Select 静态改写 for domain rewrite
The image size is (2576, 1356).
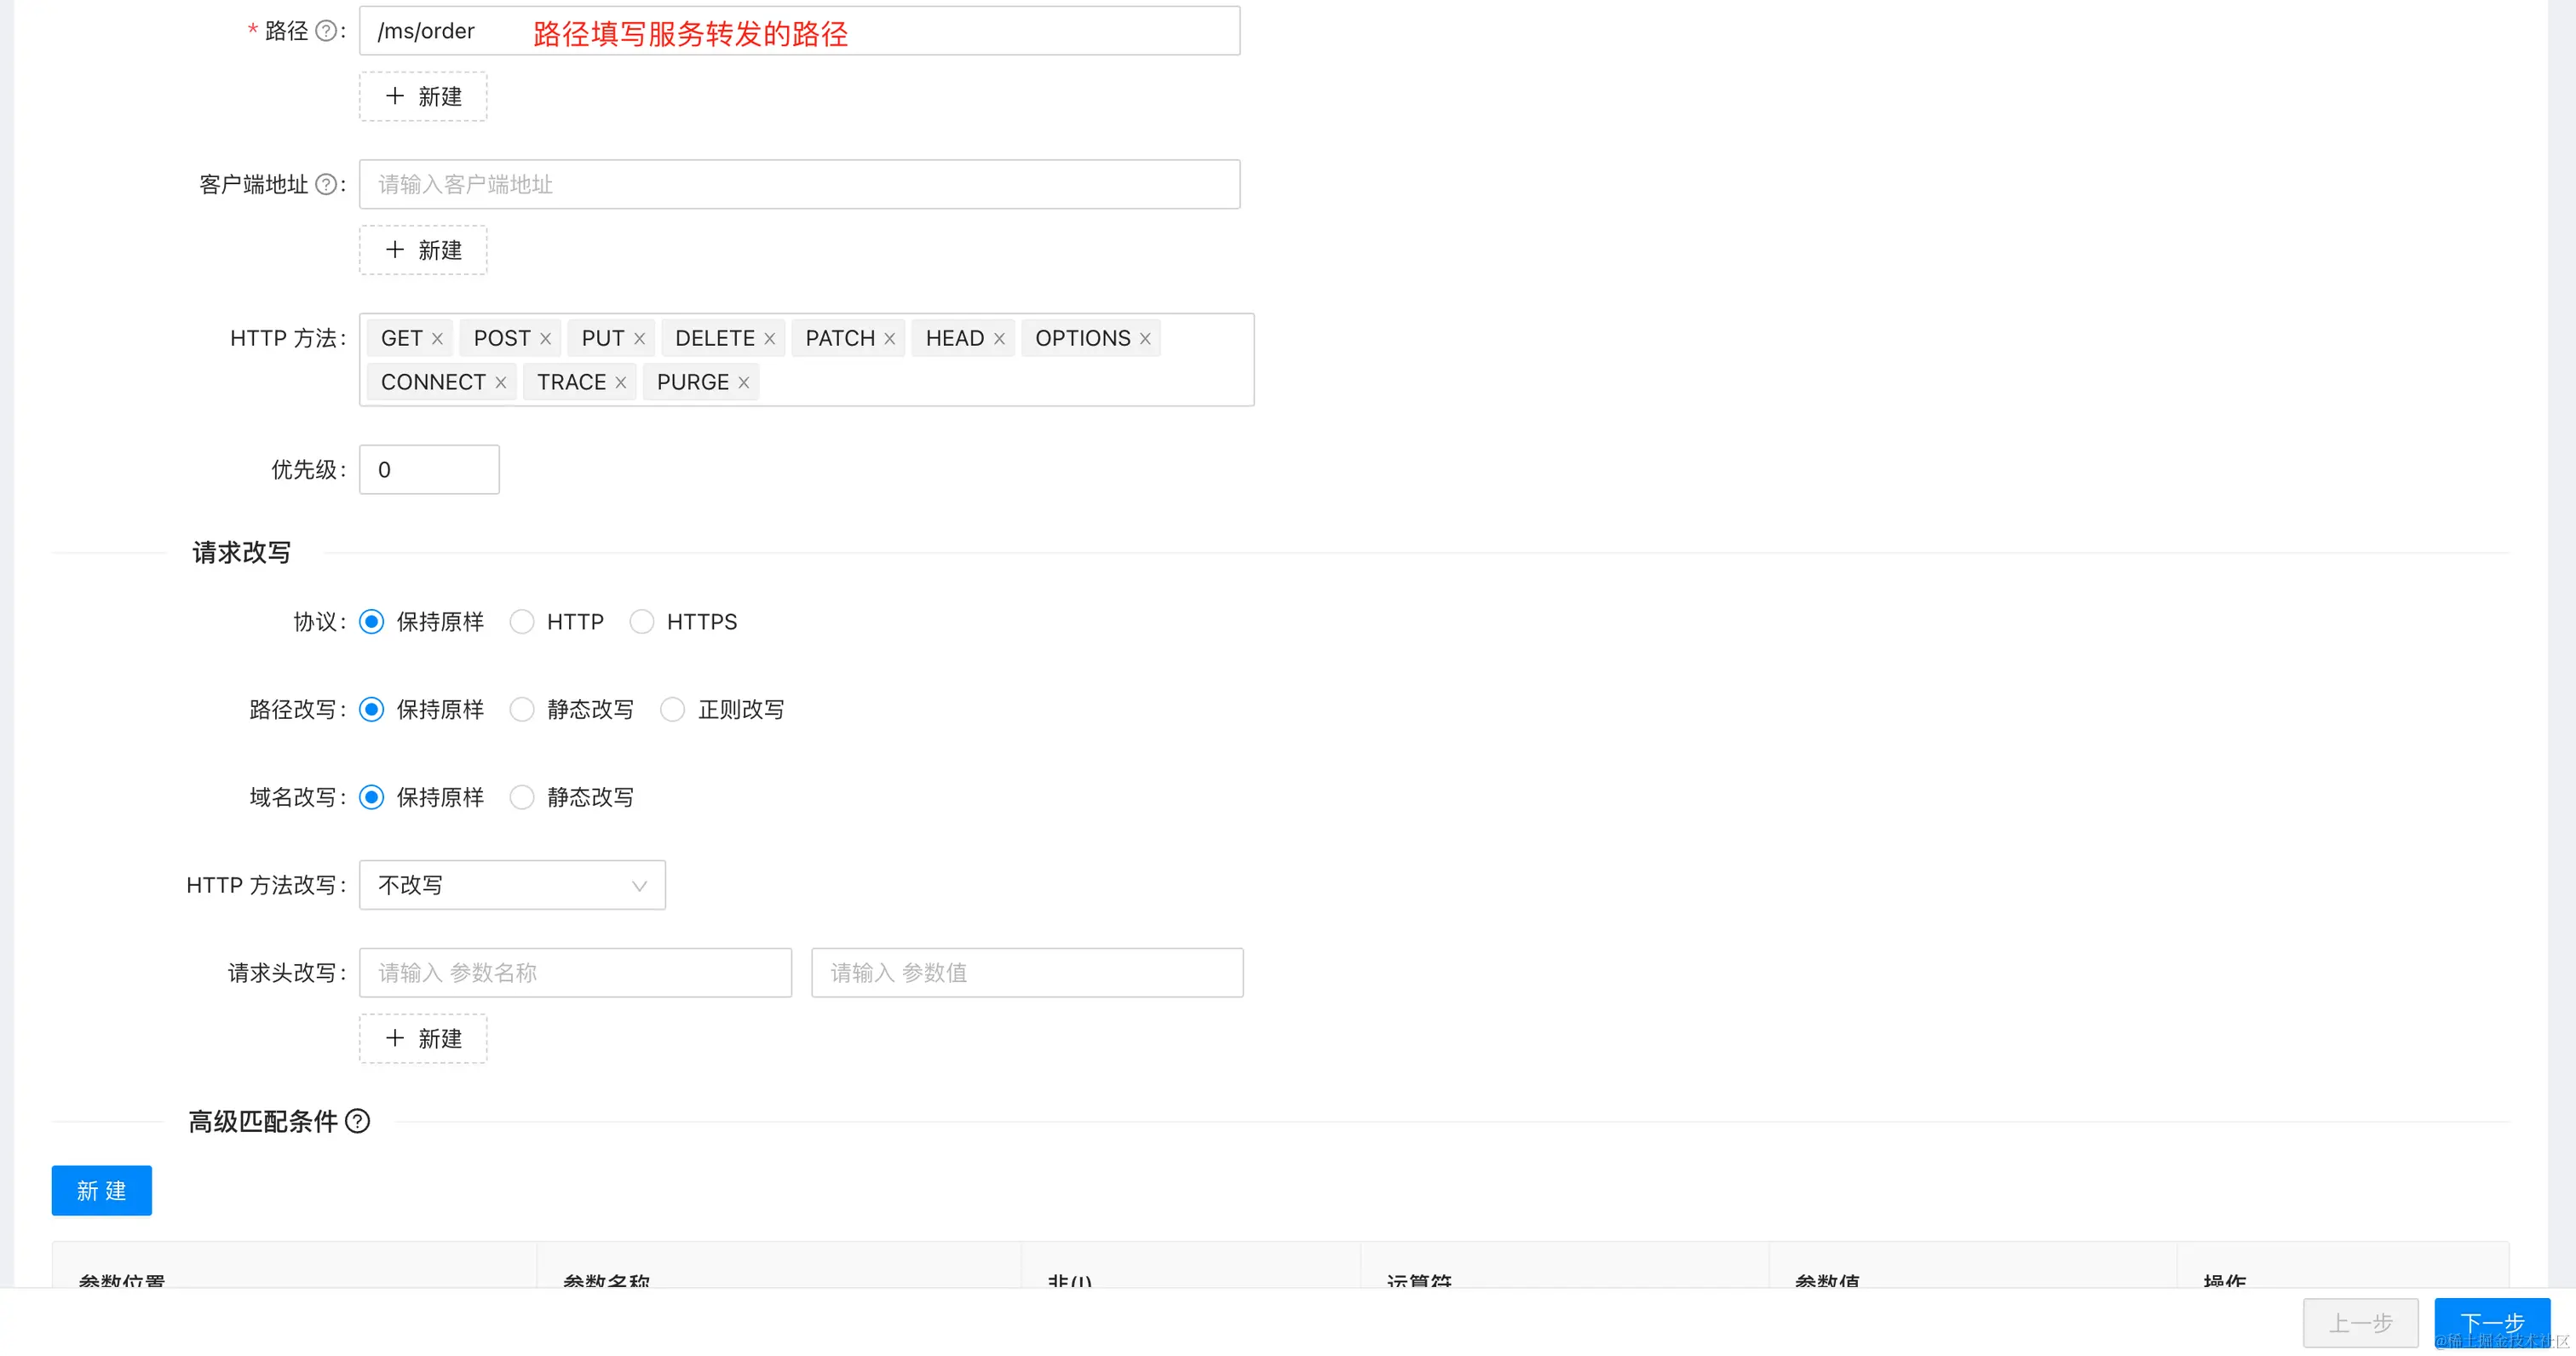pyautogui.click(x=522, y=797)
